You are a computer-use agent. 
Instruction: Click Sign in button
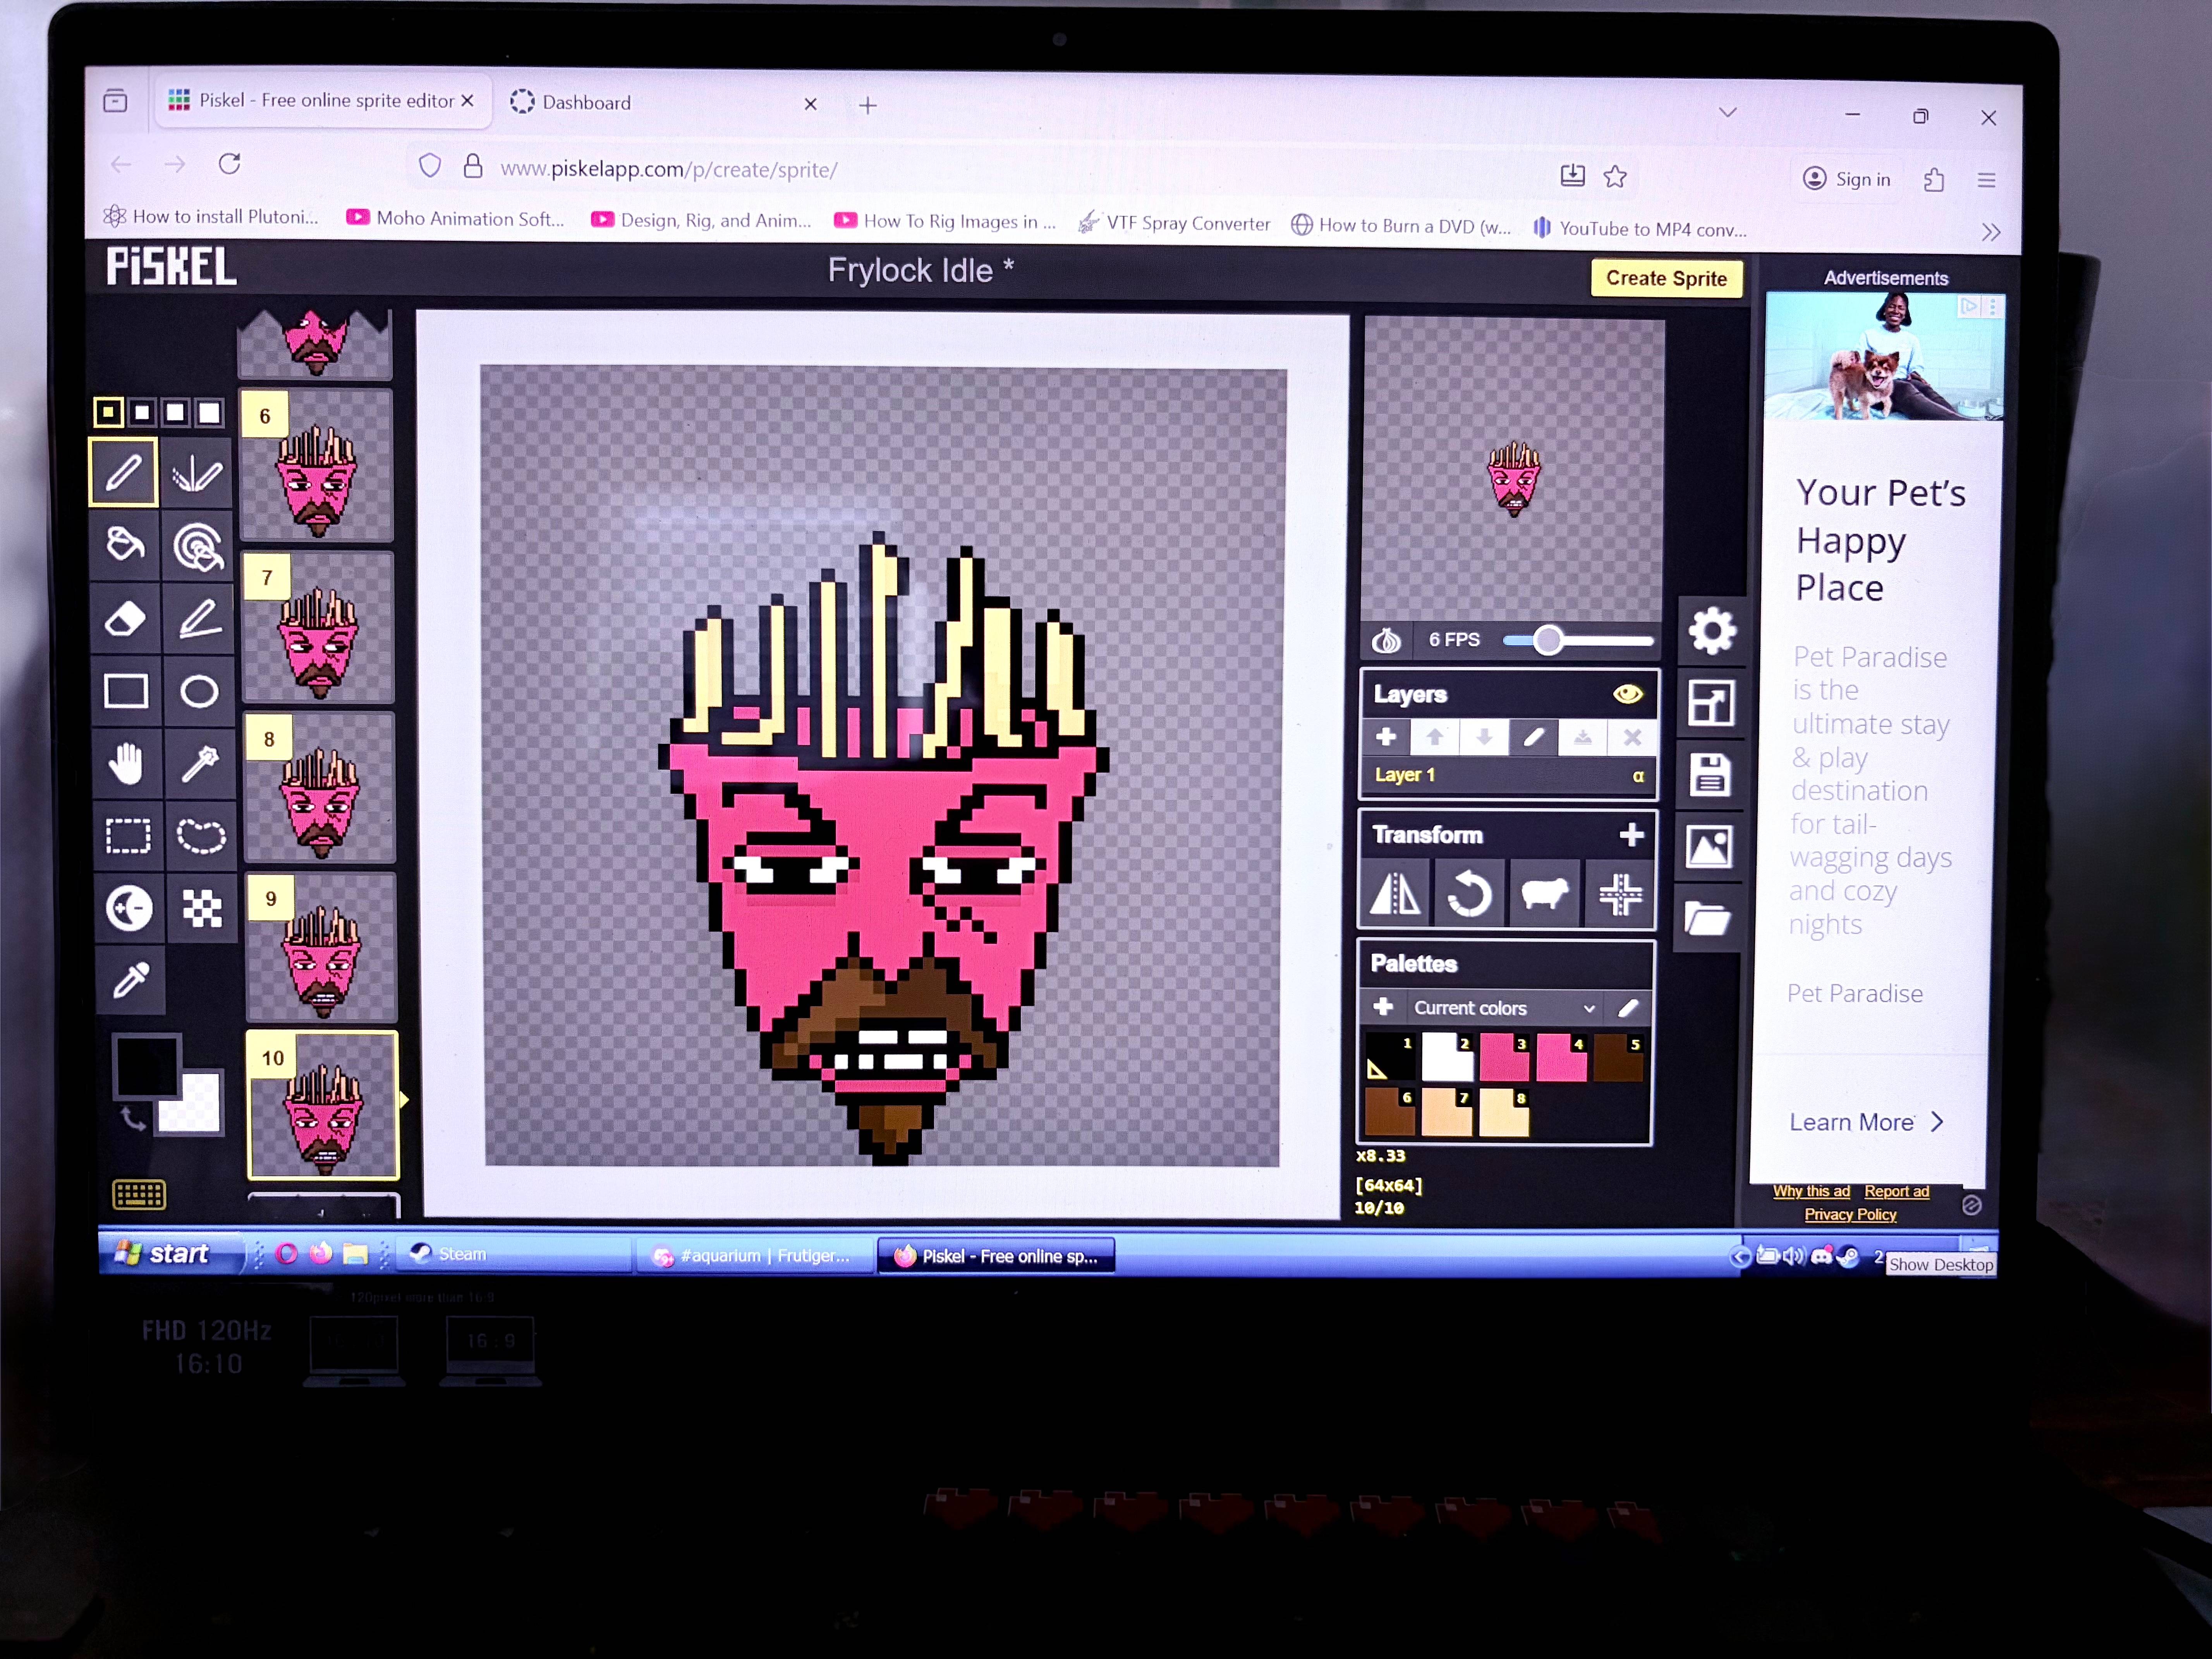(x=1847, y=179)
